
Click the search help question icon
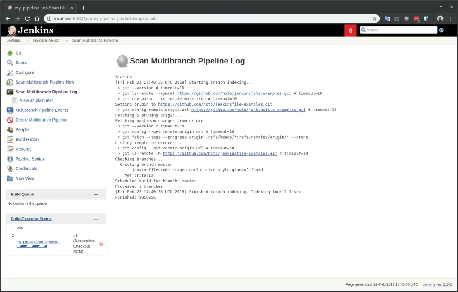[x=441, y=30]
